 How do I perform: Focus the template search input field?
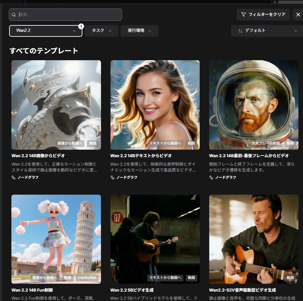tap(65, 15)
